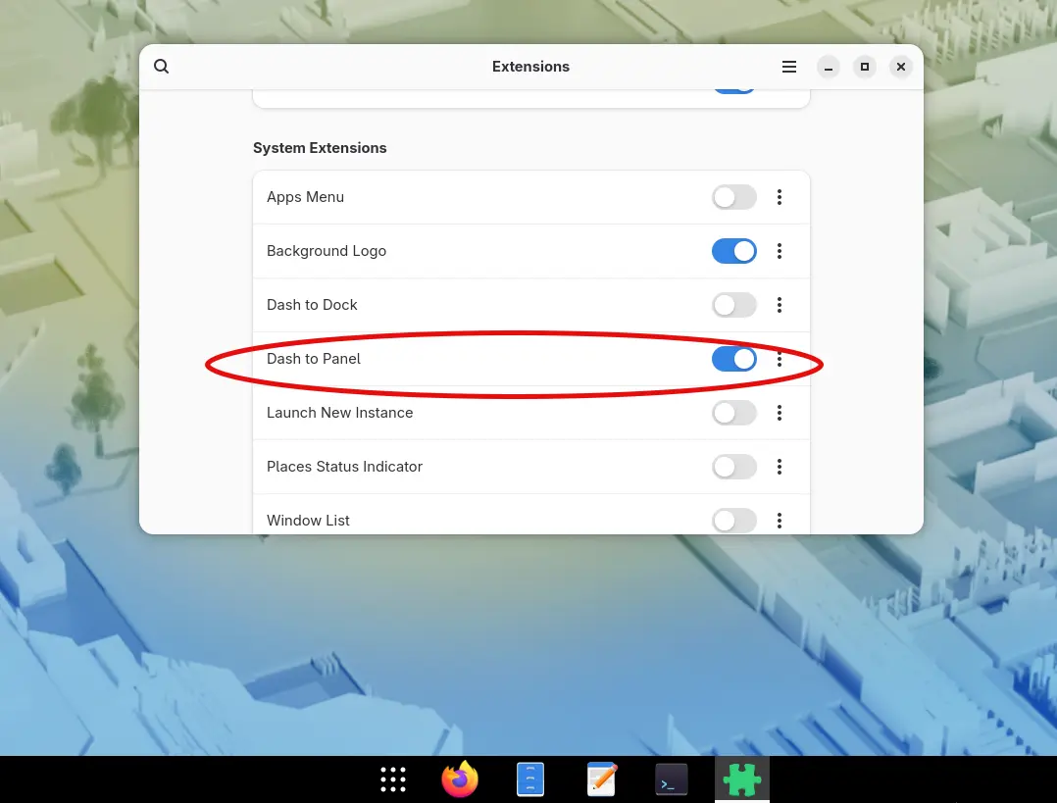Click the Places Status Indicator label
Viewport: 1057px width, 803px height.
point(344,467)
